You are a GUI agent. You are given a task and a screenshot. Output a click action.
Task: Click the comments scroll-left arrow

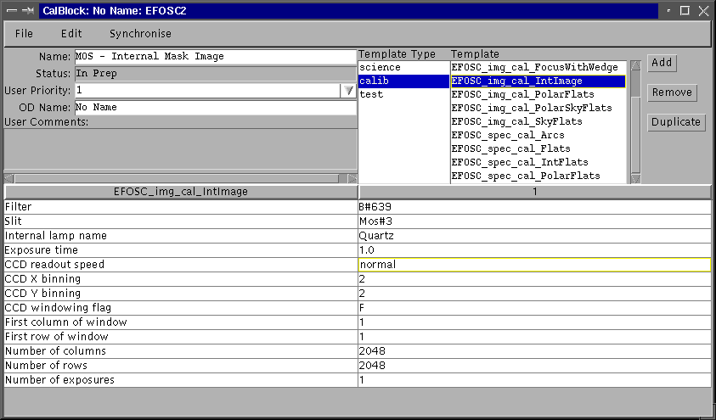click(x=8, y=178)
